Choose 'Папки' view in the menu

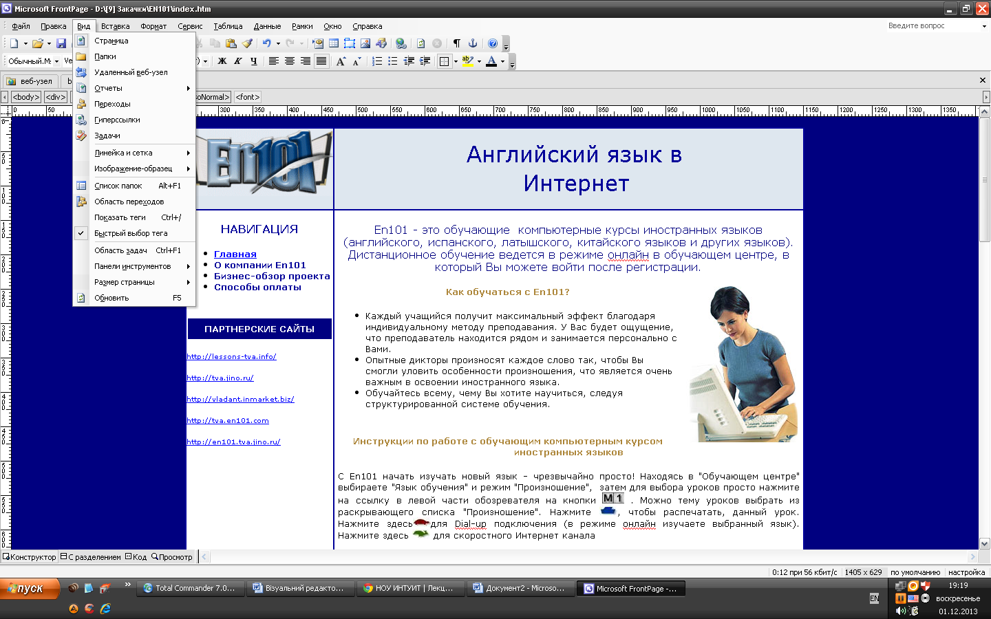[x=134, y=56]
